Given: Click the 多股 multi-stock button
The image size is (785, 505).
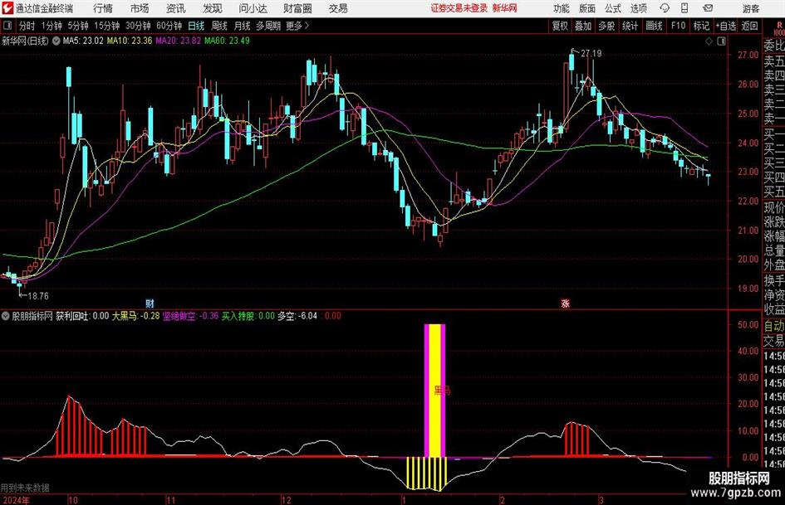Looking at the screenshot, I should pyautogui.click(x=606, y=26).
